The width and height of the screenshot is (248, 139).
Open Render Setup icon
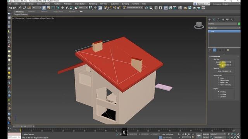(185, 8)
